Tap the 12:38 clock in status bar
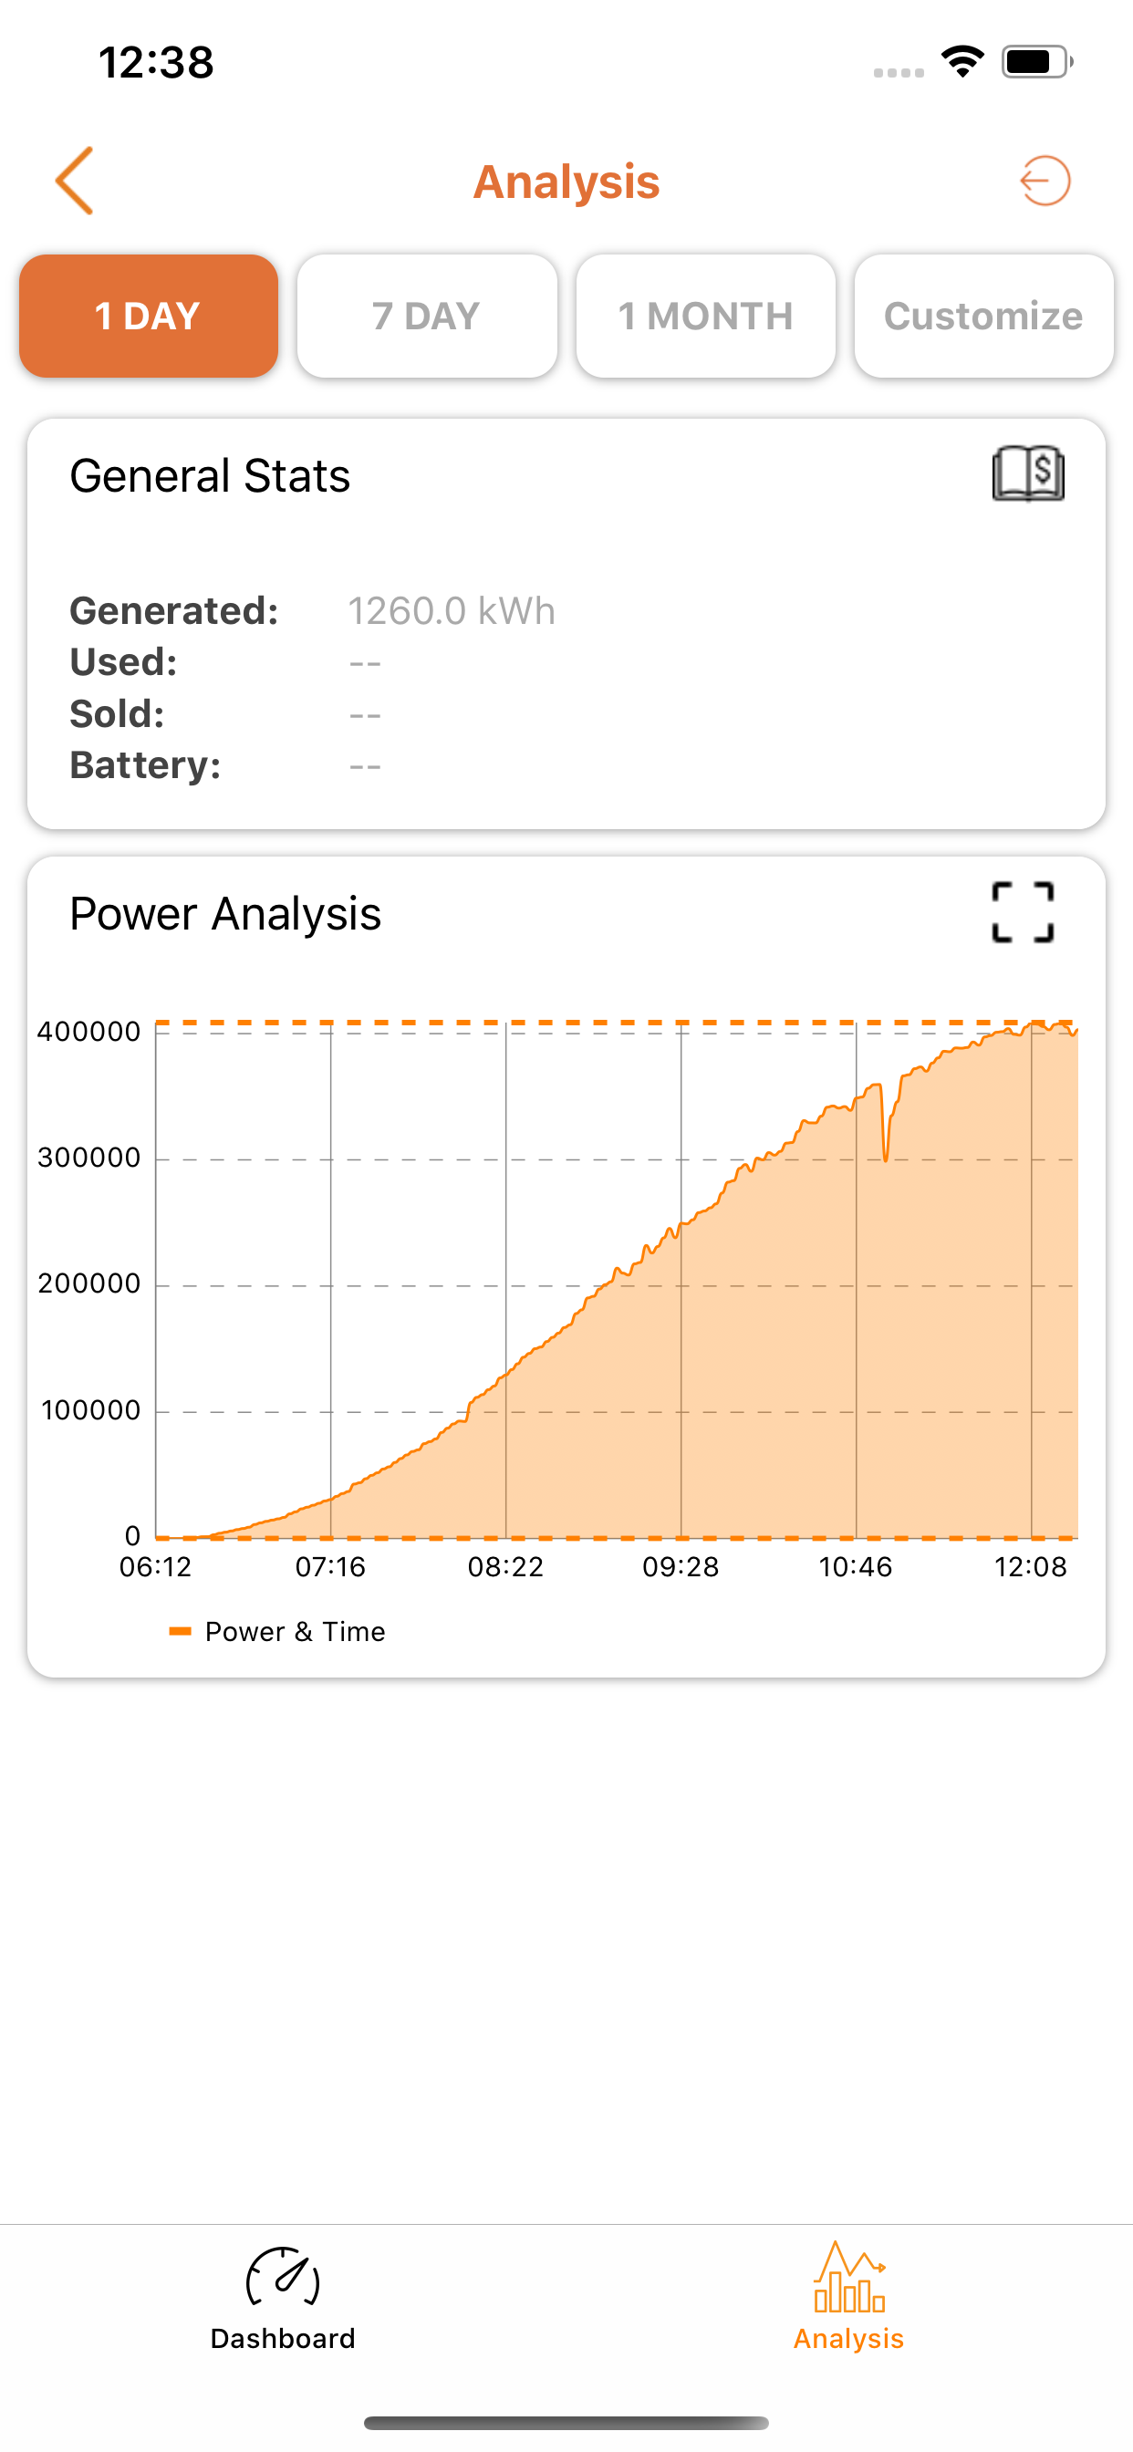This screenshot has width=1133, height=2452. point(156,63)
